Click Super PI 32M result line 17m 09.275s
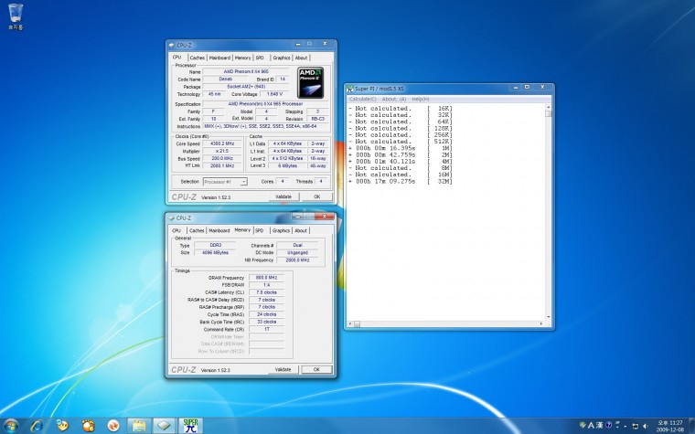The height and width of the screenshot is (434, 695). (401, 181)
